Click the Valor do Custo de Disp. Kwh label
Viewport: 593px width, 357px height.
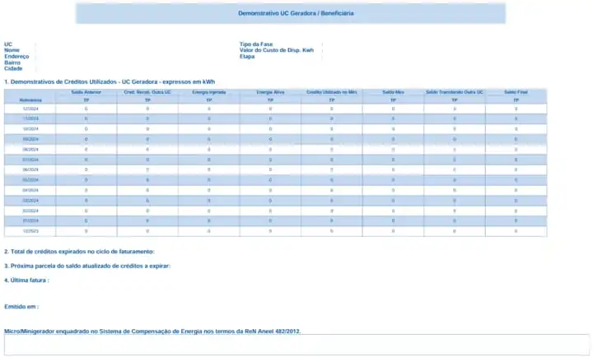(x=276, y=50)
